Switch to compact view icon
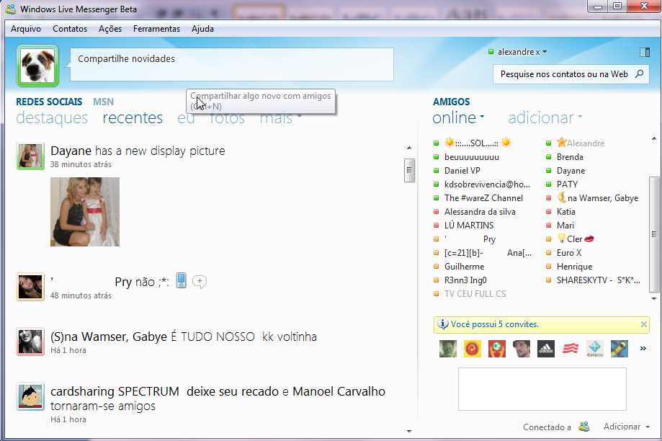This screenshot has height=441, width=662. point(644,53)
